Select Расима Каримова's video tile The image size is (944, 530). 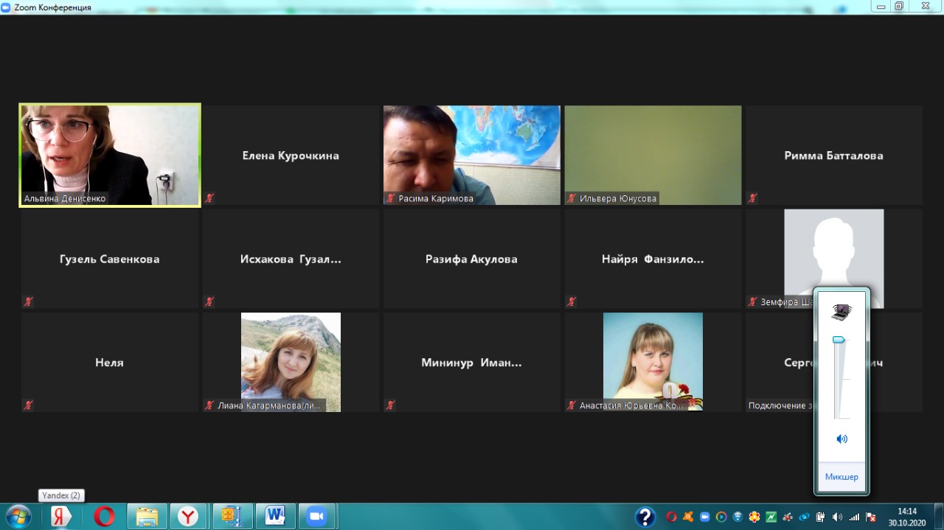click(x=471, y=155)
